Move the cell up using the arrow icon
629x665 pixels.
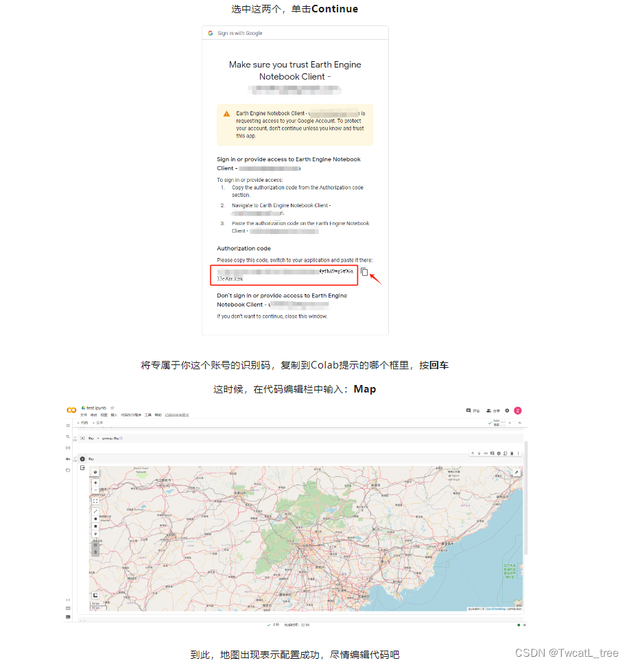point(473,454)
